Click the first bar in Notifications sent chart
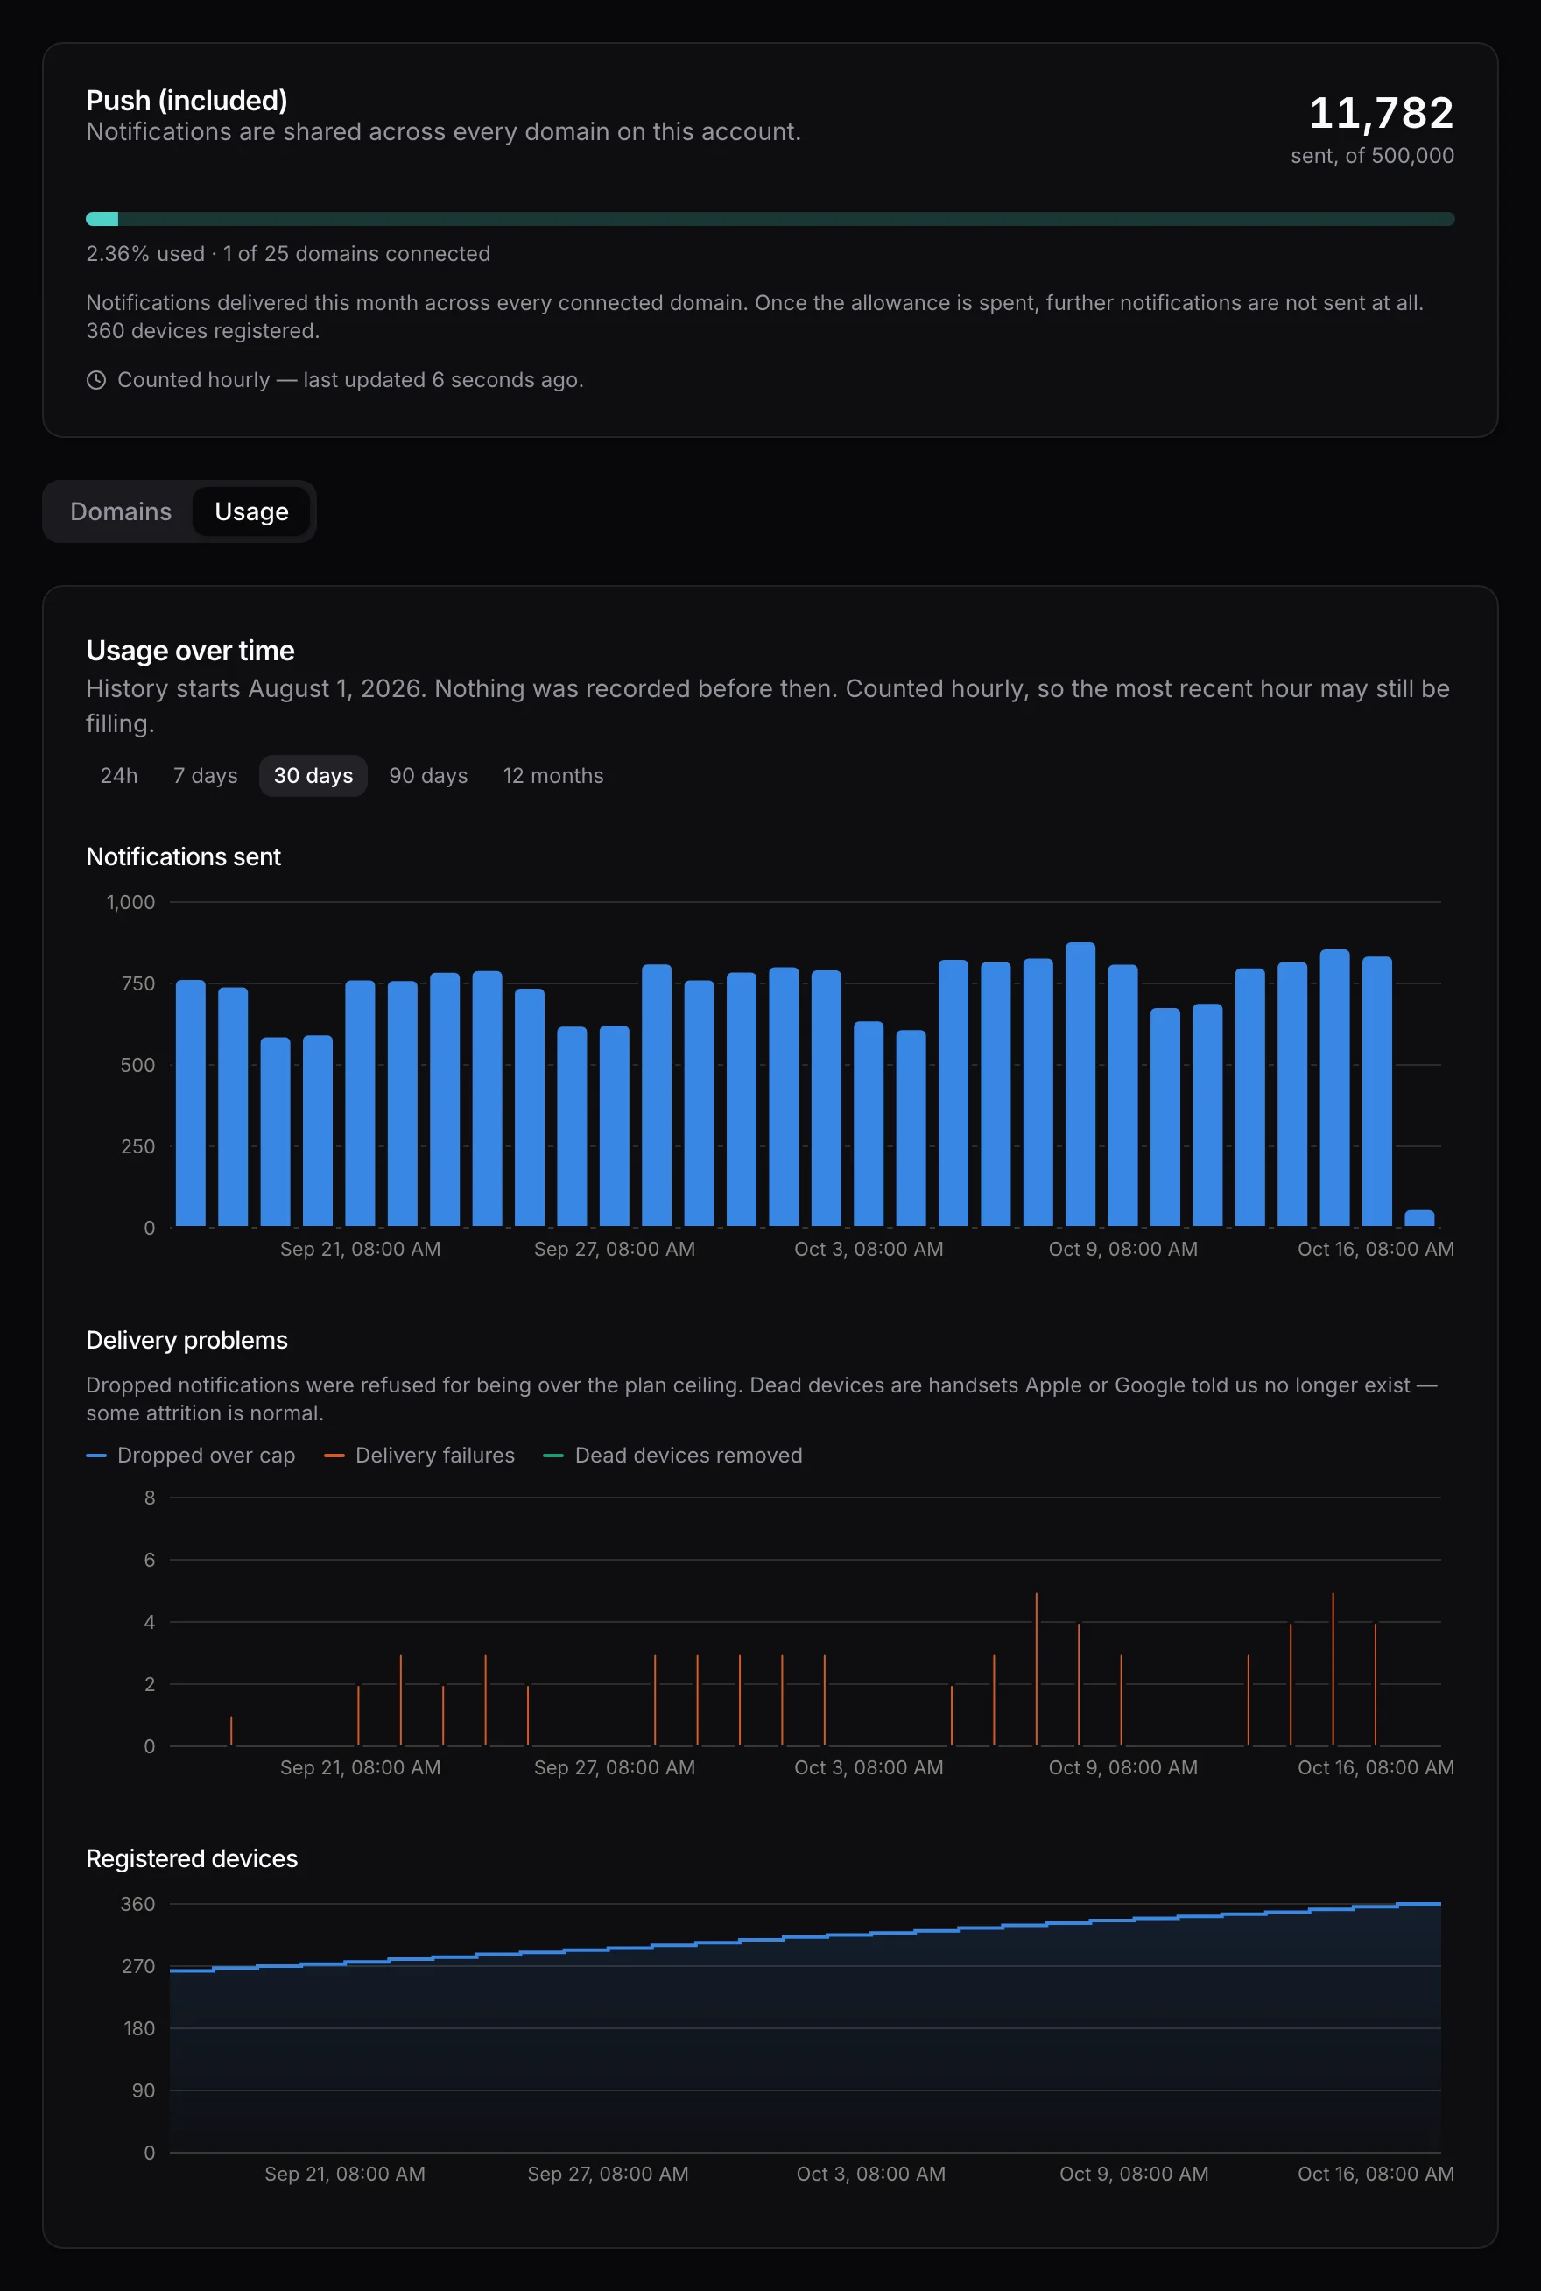Image resolution: width=1541 pixels, height=2291 pixels. pyautogui.click(x=191, y=1103)
